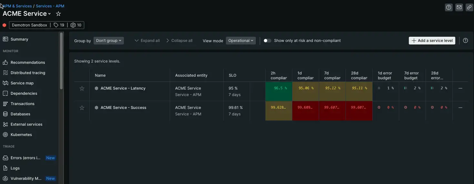
Task: Open the Group by Don't group dropdown
Action: (x=108, y=41)
